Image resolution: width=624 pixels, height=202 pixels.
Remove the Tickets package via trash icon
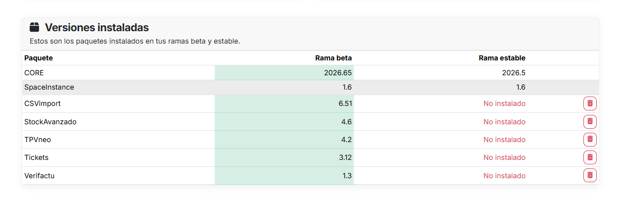[590, 157]
